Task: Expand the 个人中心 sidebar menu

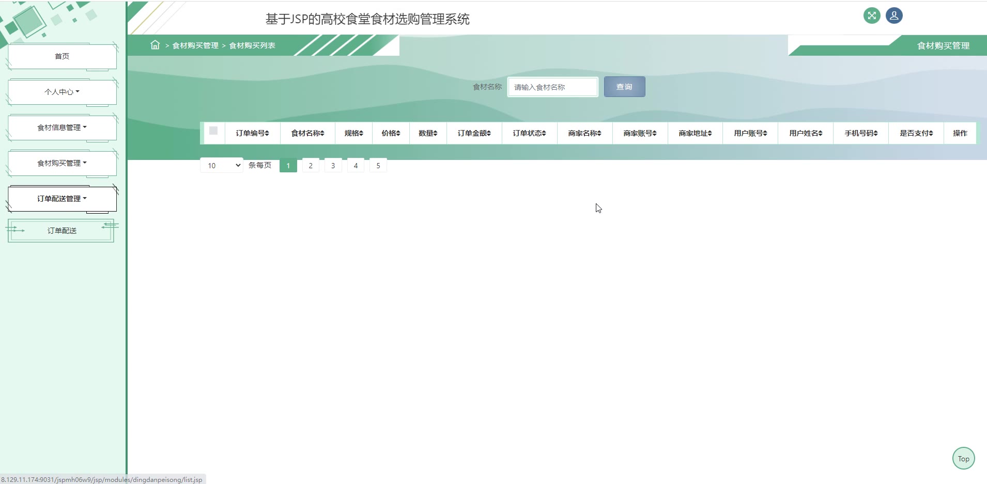Action: (x=62, y=92)
